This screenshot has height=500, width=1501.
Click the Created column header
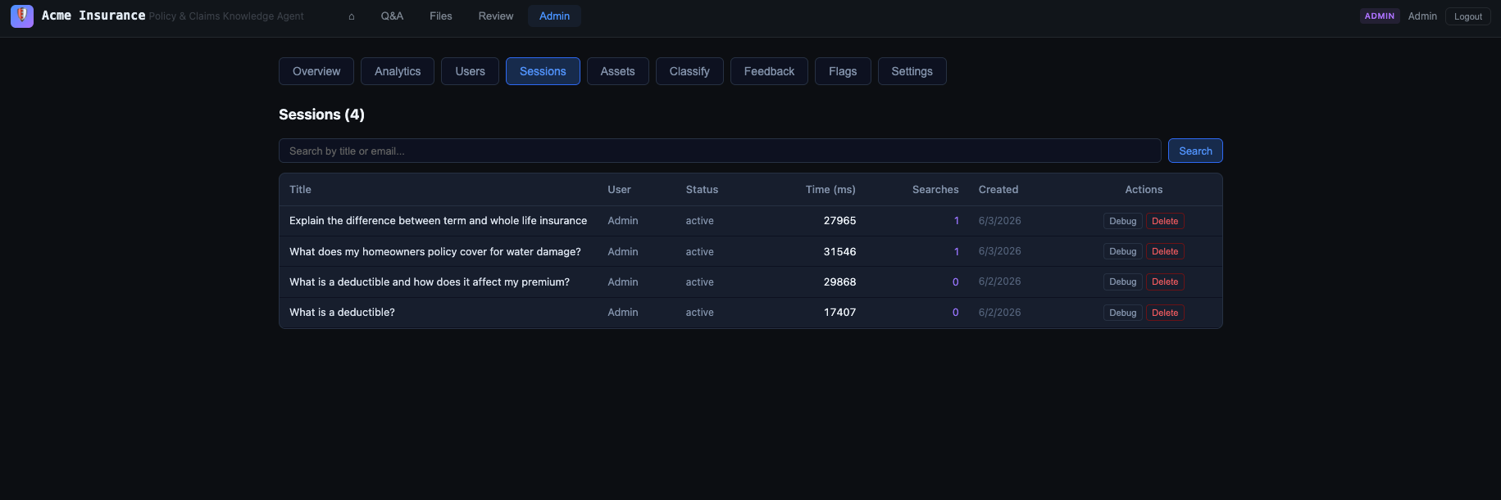click(x=998, y=189)
